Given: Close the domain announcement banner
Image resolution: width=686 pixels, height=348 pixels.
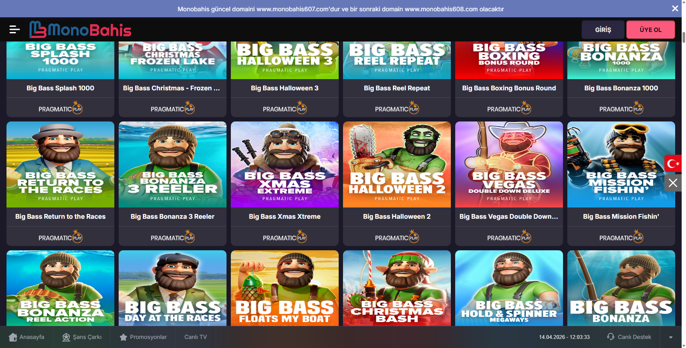Looking at the screenshot, I should point(675,9).
